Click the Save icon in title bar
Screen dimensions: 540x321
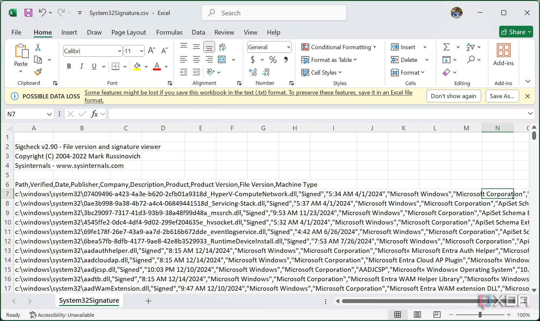point(28,13)
